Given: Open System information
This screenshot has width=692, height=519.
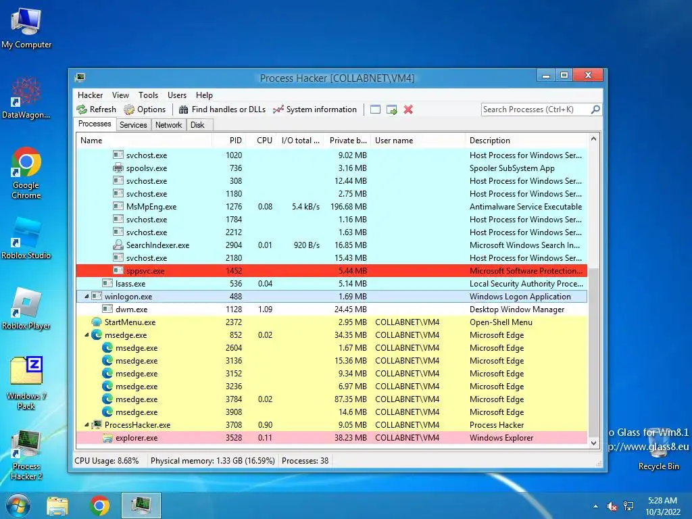Looking at the screenshot, I should (x=315, y=109).
